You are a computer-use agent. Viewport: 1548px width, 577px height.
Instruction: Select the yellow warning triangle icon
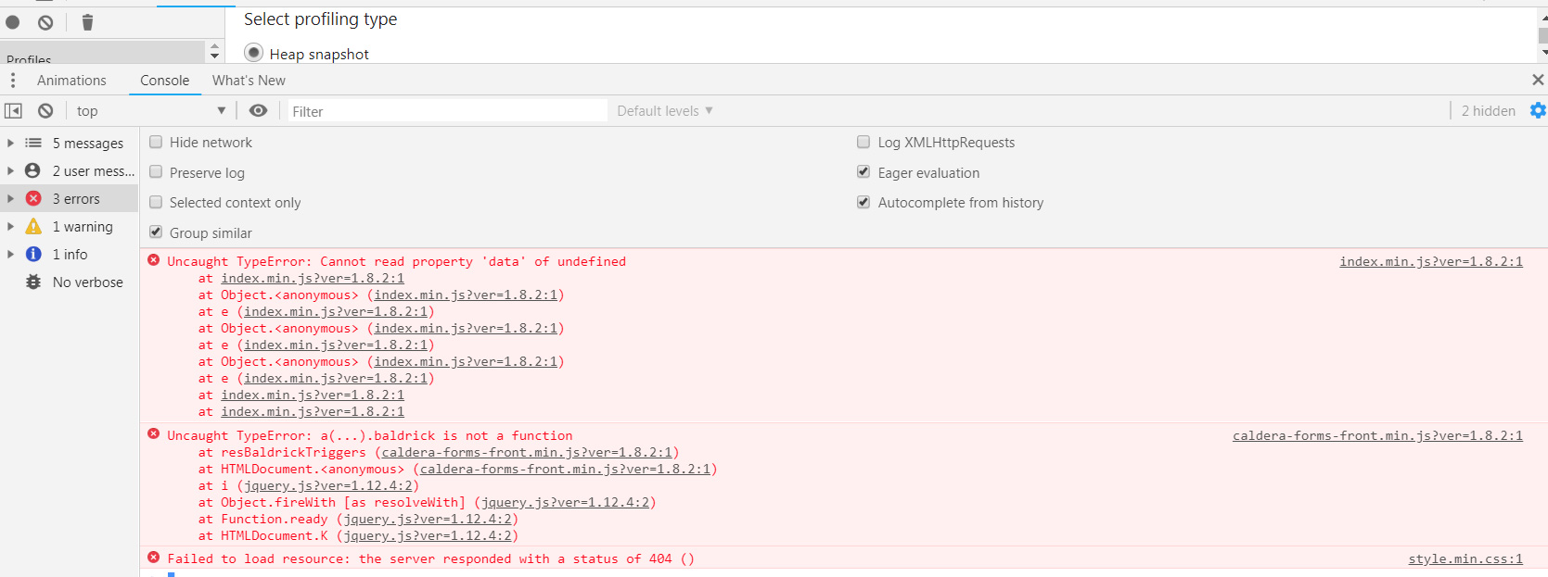[33, 226]
